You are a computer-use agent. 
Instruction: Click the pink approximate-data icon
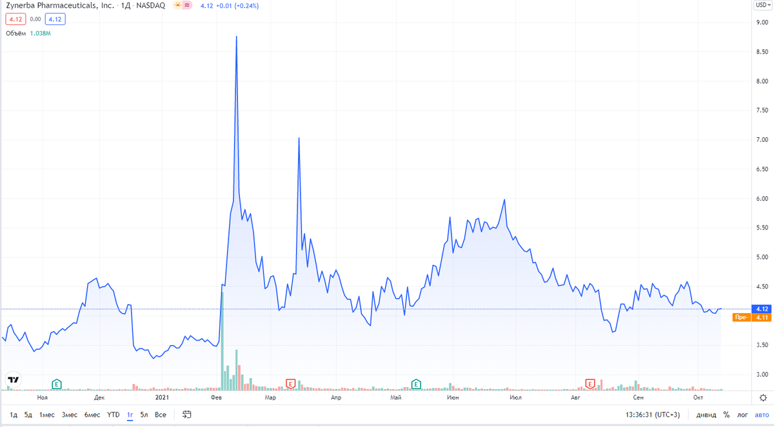(x=187, y=5)
